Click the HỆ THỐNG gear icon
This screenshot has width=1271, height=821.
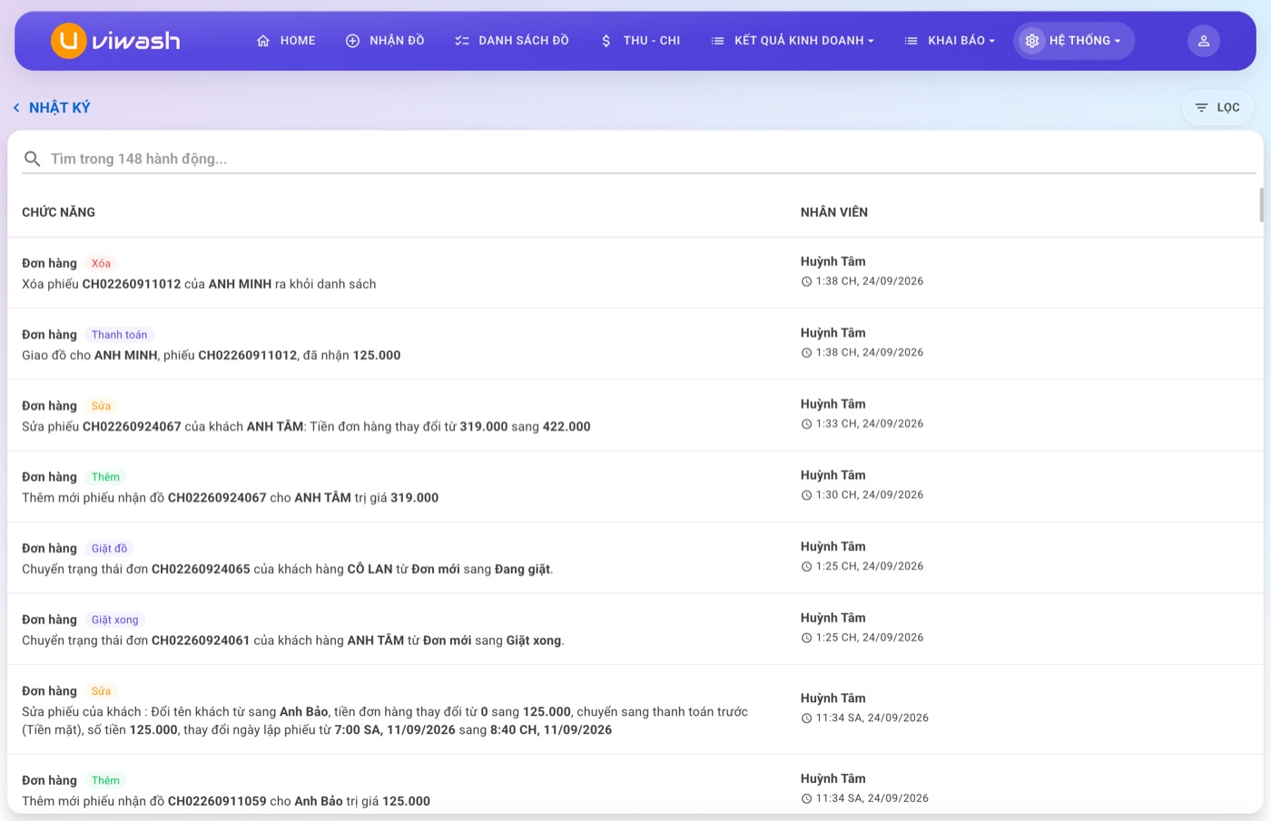[1031, 41]
